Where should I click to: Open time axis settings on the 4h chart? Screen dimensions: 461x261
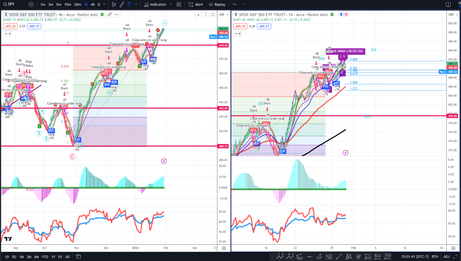[x=224, y=248]
